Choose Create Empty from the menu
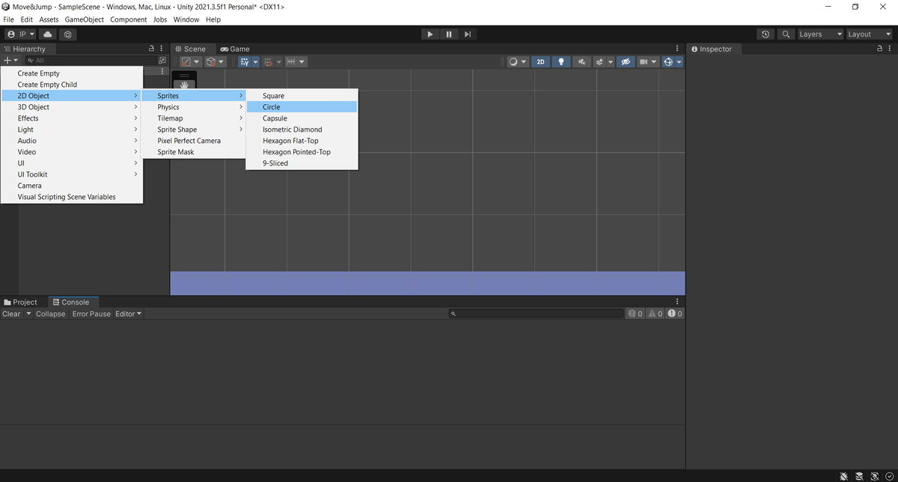The height and width of the screenshot is (482, 898). tap(72, 73)
